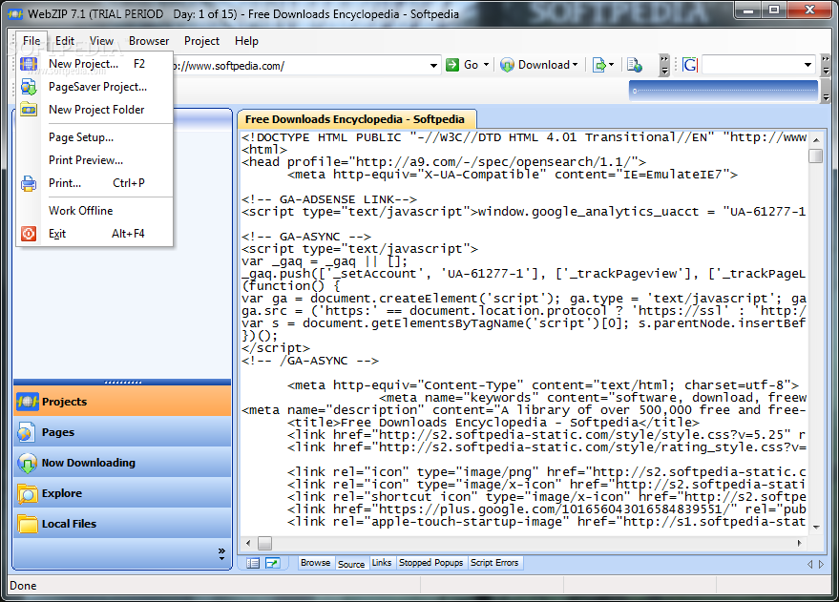Screen dimensions: 839x602
Task: Expand the Download dropdown arrow
Action: pyautogui.click(x=576, y=65)
